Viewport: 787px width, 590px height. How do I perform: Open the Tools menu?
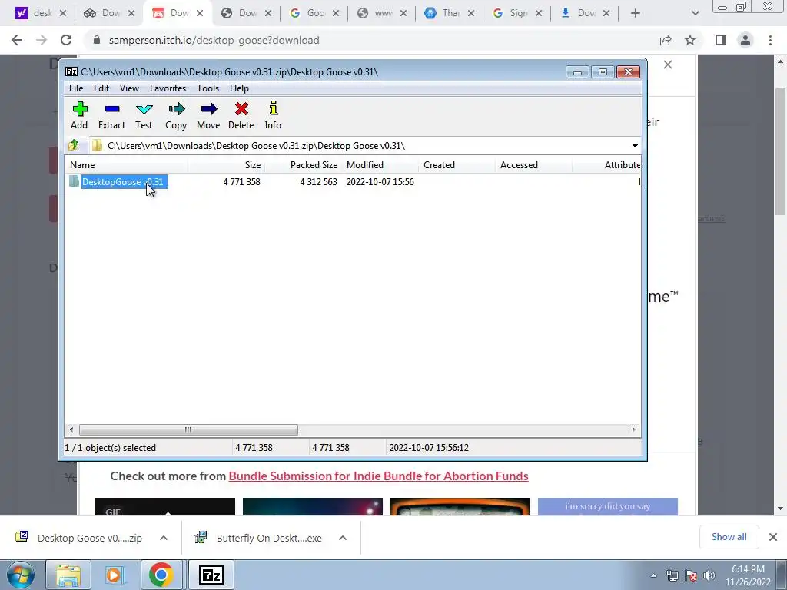pos(208,88)
